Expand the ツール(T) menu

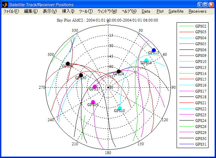[x=85, y=11]
